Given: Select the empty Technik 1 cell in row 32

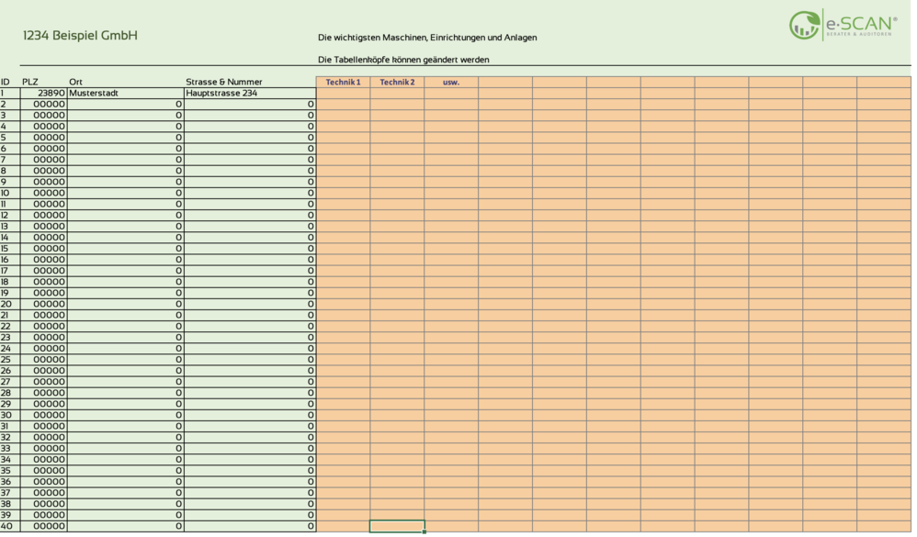Looking at the screenshot, I should click(x=344, y=437).
